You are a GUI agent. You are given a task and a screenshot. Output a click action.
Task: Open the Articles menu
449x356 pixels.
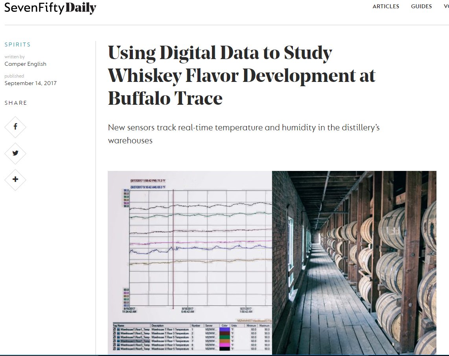(386, 6)
